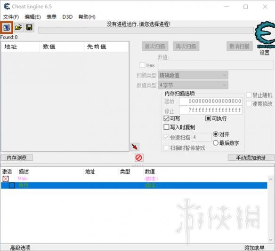Close the Cheat Engine window
This screenshot has width=275, height=251.
click(x=265, y=7)
